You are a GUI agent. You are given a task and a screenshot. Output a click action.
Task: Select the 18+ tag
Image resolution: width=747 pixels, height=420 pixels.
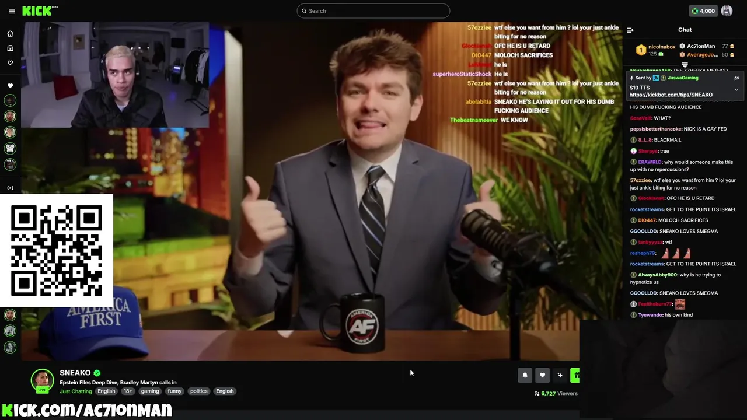pyautogui.click(x=128, y=391)
